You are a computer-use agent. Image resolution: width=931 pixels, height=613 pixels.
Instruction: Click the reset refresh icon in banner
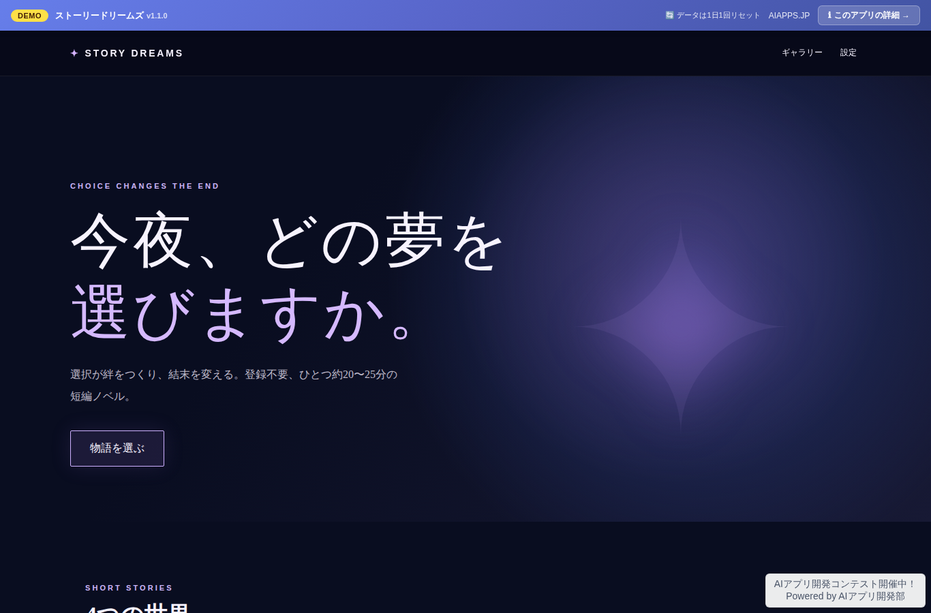coord(669,15)
